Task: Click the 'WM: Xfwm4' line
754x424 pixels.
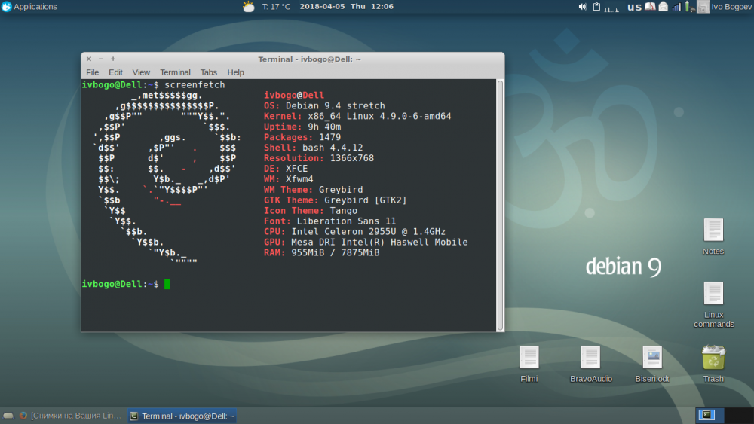Action: [288, 179]
